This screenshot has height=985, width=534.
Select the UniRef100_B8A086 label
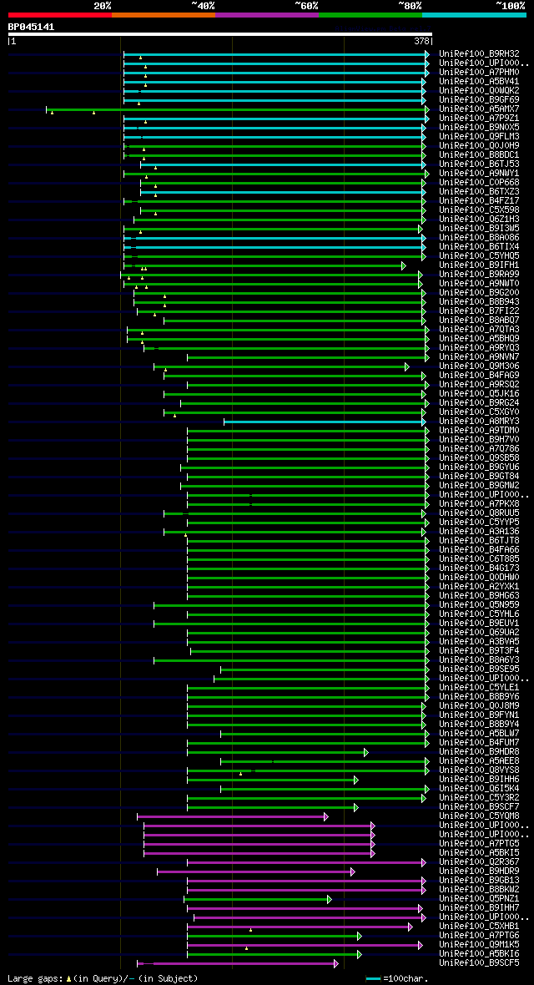pos(479,237)
